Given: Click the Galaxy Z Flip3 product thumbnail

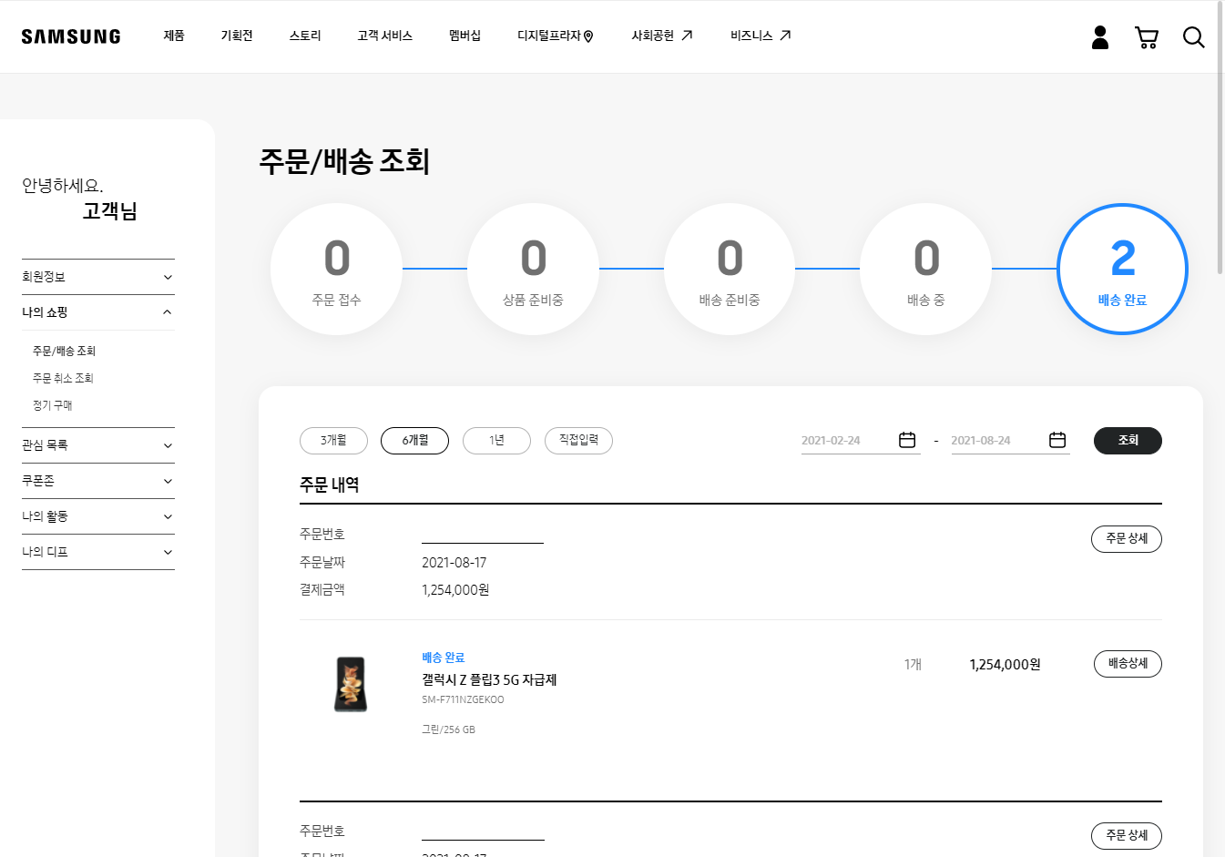Looking at the screenshot, I should tap(351, 684).
